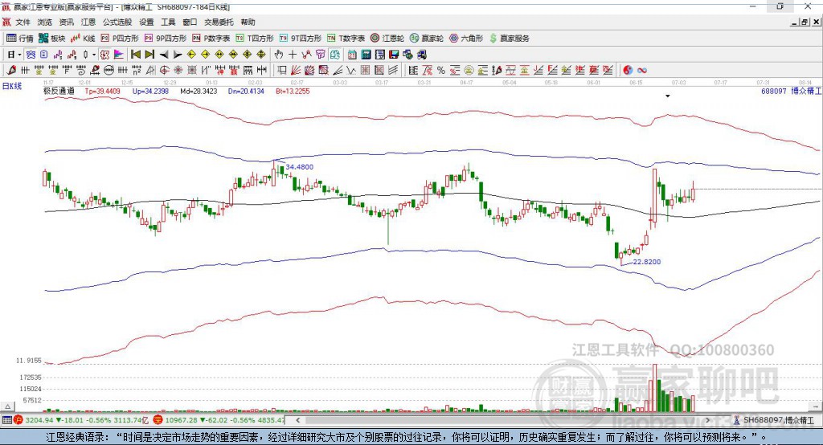This screenshot has height=445, width=823.
Task: Click the 深 index 10967.28 status entry
Action: click(x=219, y=420)
